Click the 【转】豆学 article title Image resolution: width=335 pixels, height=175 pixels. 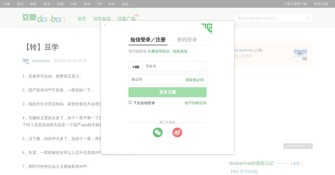(41, 47)
